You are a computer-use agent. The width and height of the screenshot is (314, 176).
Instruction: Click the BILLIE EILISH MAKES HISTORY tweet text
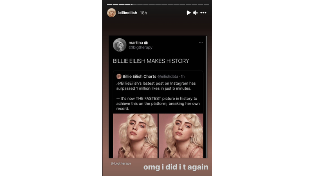151,61
